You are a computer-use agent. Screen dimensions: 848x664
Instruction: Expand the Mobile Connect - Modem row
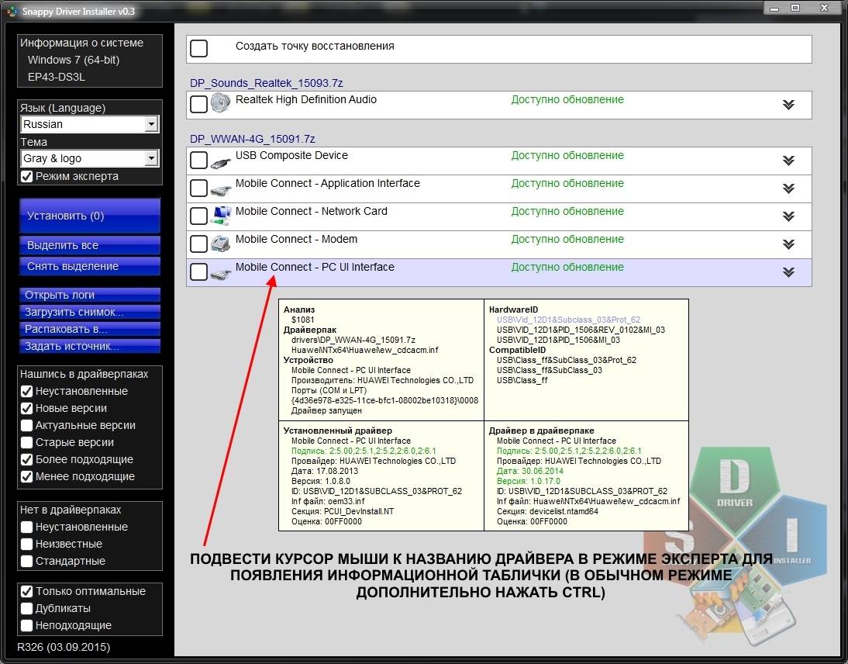tap(788, 244)
